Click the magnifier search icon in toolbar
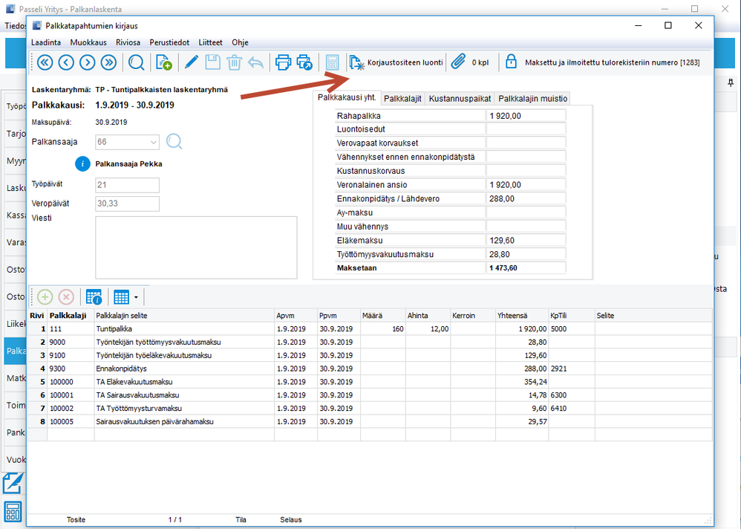The image size is (741, 529). pyautogui.click(x=137, y=62)
